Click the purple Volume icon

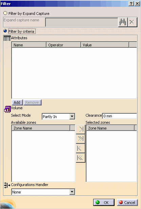coord(7,109)
